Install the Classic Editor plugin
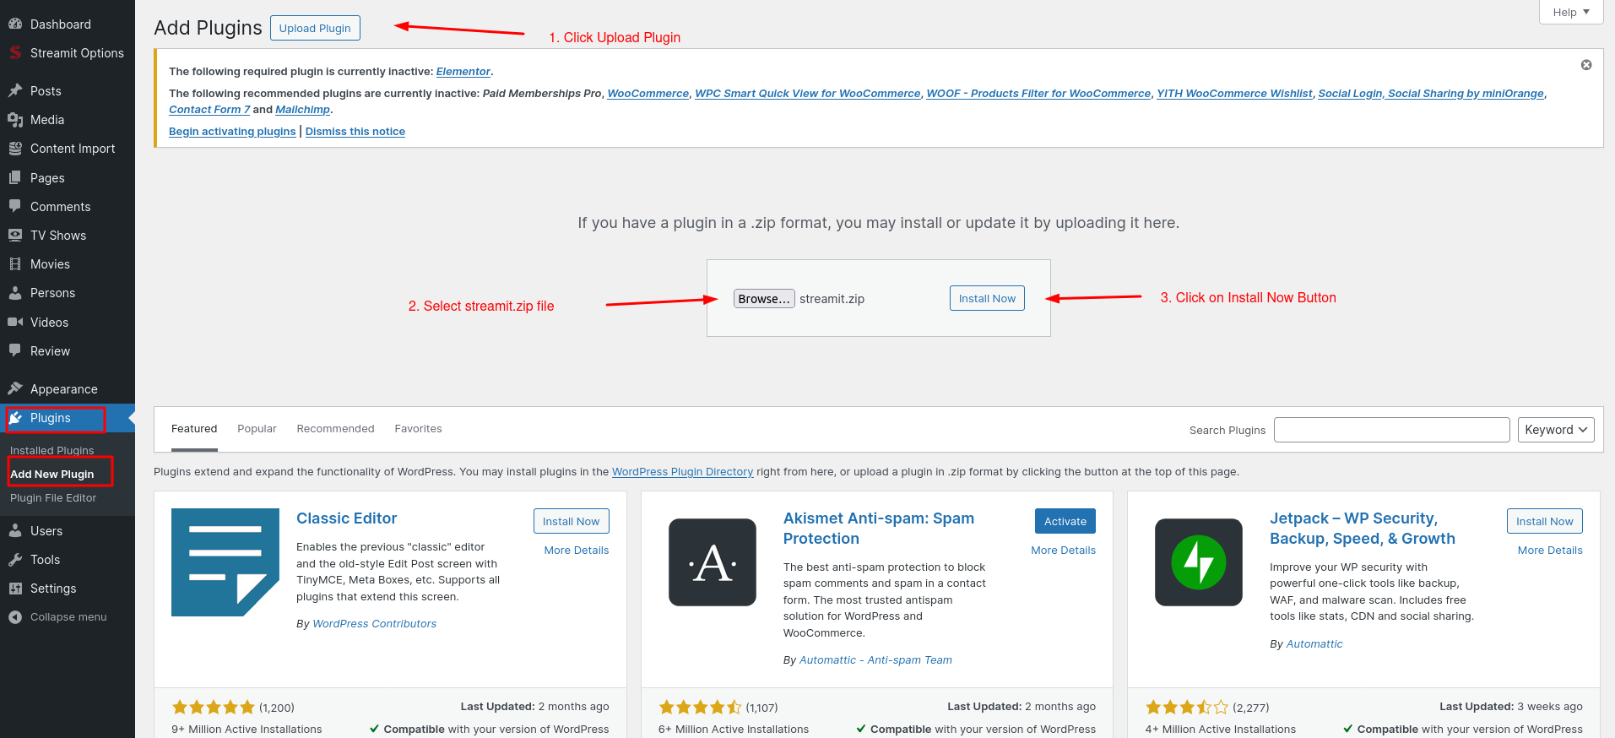1615x738 pixels. tap(572, 521)
